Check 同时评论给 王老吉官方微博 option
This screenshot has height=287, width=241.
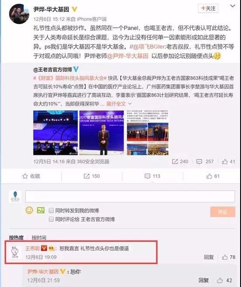point(52,219)
